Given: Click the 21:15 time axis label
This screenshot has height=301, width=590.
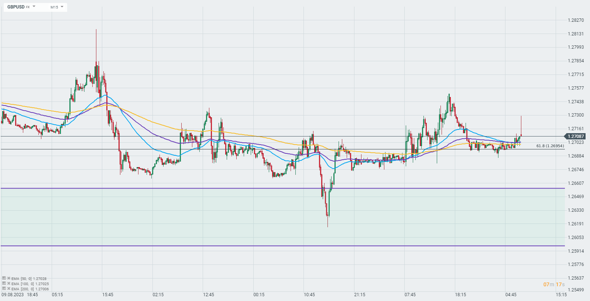Looking at the screenshot, I should point(360,295).
